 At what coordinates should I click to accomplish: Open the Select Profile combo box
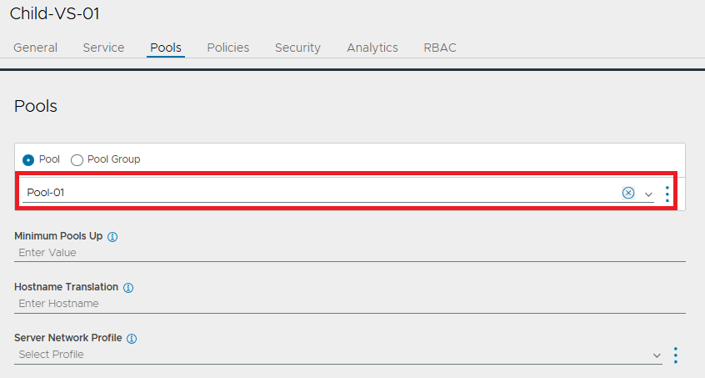338,355
